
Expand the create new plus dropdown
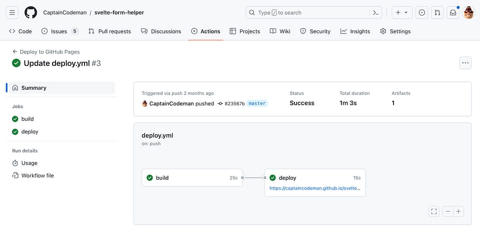click(x=401, y=12)
